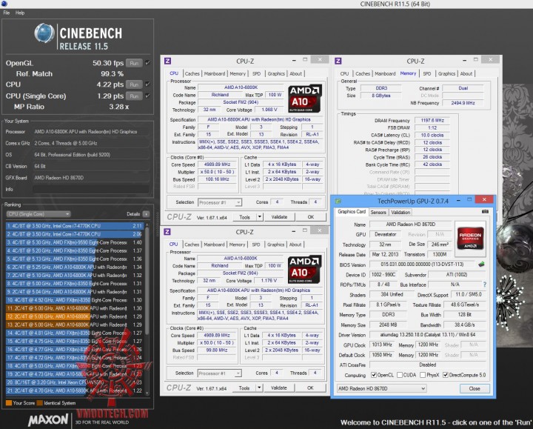Screen dimensions: 533x429
Task: Run the CPU (Single Core) benchmark
Action: point(134,96)
